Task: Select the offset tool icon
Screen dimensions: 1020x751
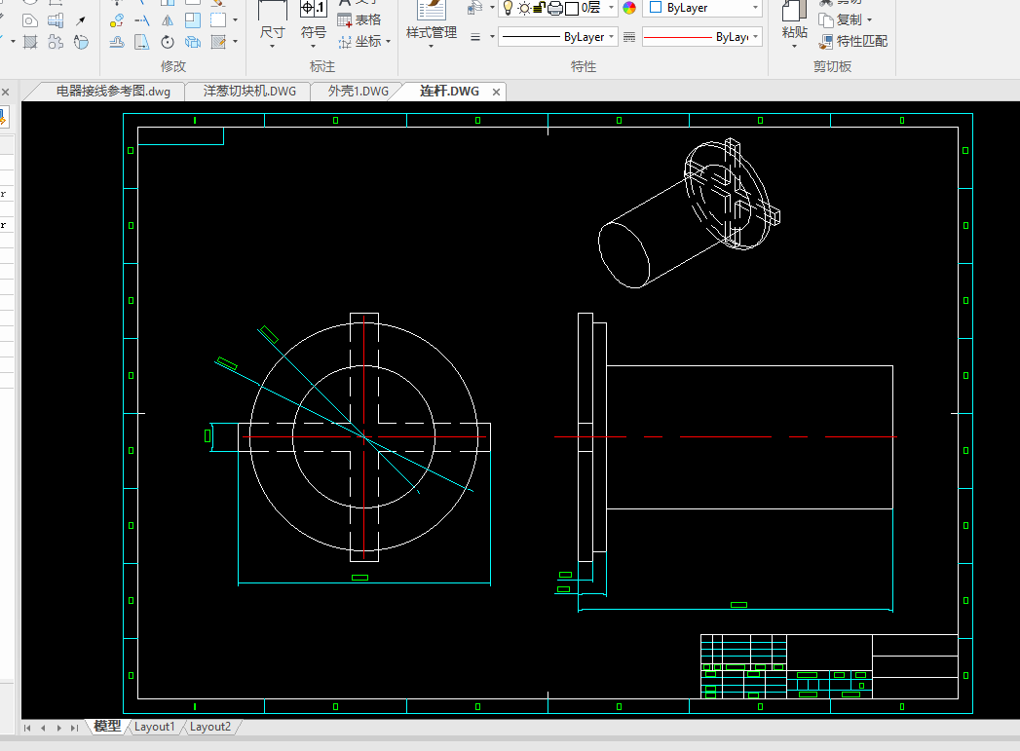Action: [x=117, y=42]
